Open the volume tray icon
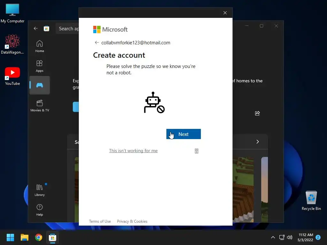The image size is (327, 245). click(290, 237)
